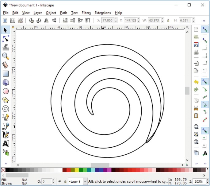Open the Path menu

click(63, 13)
